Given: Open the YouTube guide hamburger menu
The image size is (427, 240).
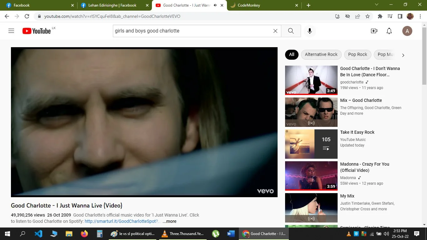Looking at the screenshot, I should click(11, 31).
